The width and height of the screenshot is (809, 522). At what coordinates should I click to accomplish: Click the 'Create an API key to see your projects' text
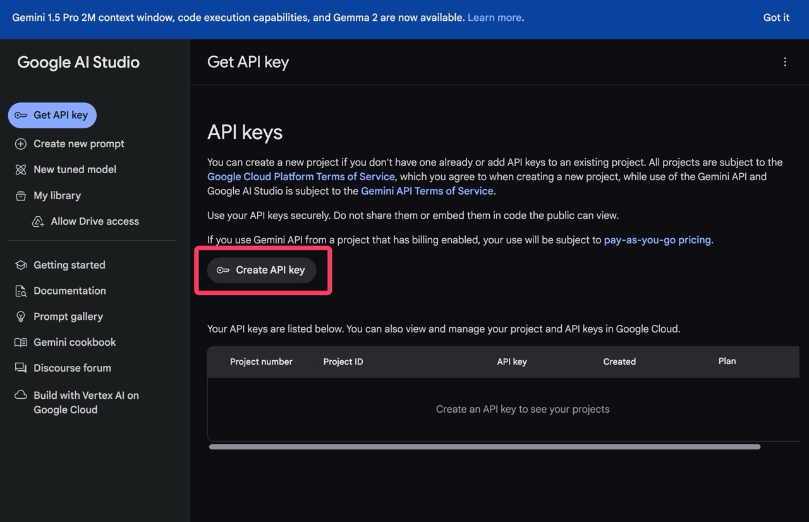(523, 410)
